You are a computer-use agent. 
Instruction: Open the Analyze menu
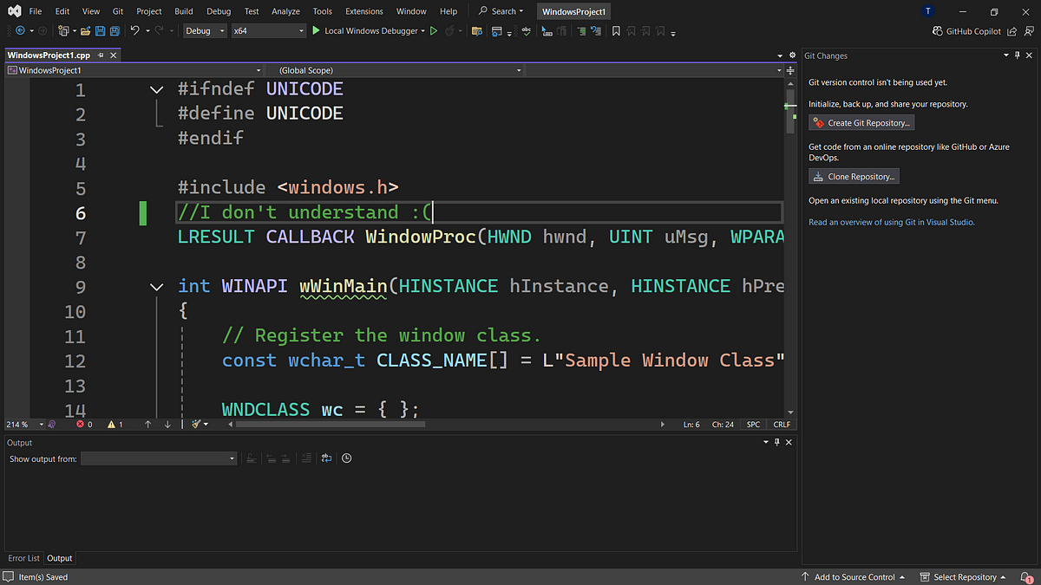pos(285,11)
